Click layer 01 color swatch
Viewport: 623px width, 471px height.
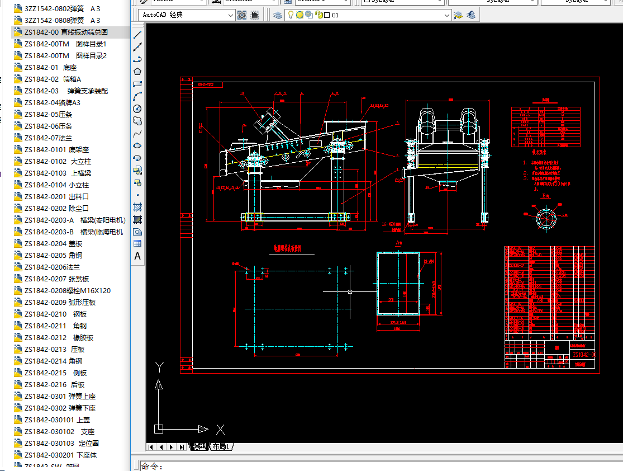click(327, 15)
